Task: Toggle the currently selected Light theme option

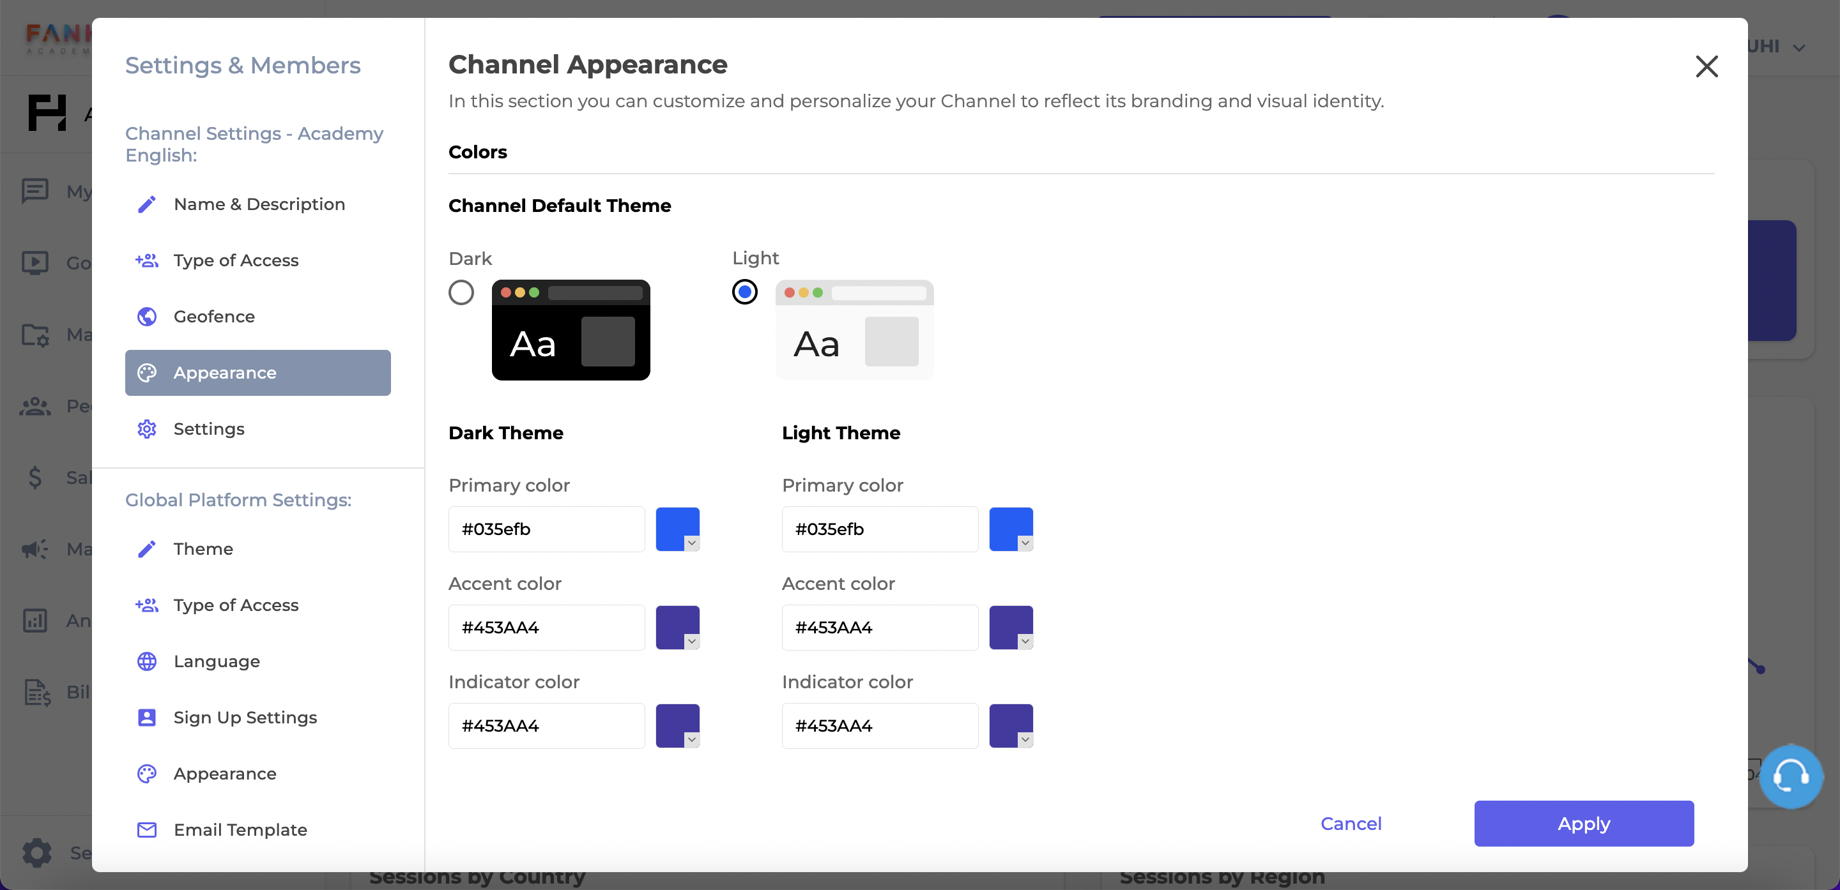Action: (x=745, y=292)
